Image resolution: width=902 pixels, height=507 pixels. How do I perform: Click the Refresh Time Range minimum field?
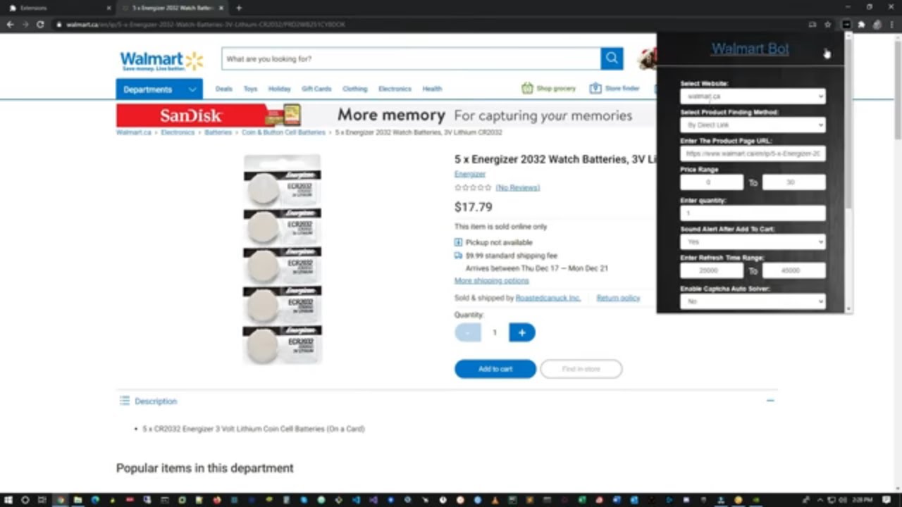[x=712, y=270]
